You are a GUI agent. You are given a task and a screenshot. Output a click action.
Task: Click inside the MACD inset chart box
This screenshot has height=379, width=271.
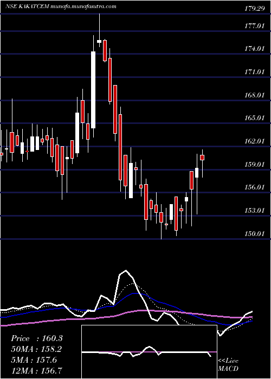149,352
